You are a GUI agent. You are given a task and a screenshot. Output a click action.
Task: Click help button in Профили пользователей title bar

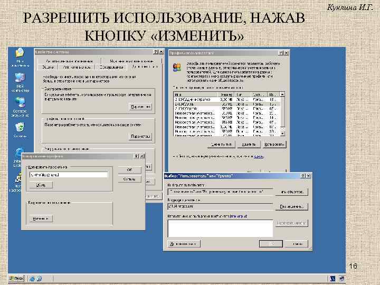pyautogui.click(x=281, y=53)
